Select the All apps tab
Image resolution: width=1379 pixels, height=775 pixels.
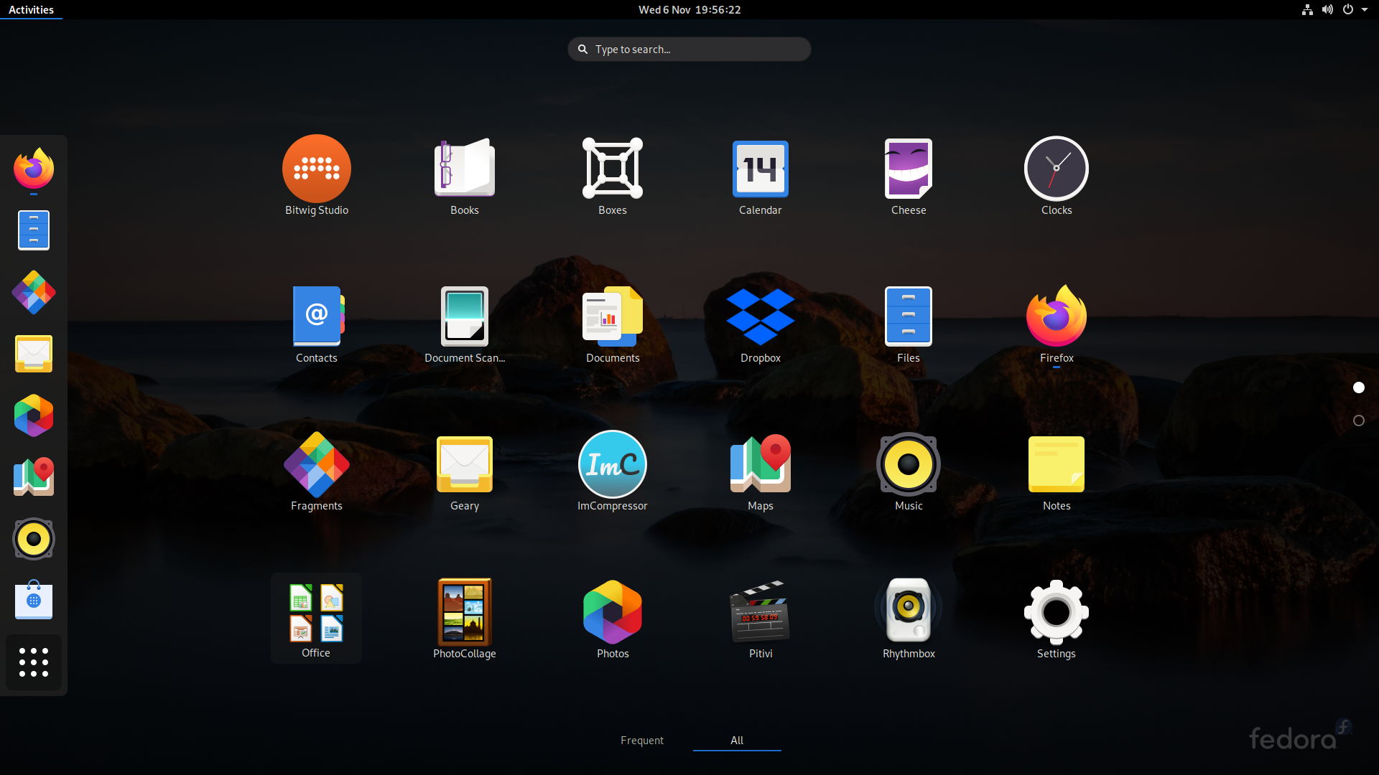(736, 741)
